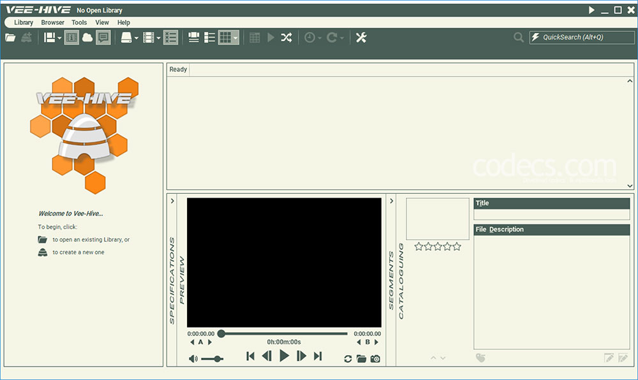Open the Tools menu
The height and width of the screenshot is (380, 638).
[x=79, y=22]
